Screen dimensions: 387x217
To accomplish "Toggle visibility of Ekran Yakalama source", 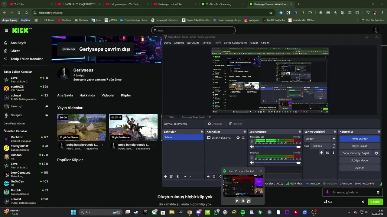I will coord(238,138).
